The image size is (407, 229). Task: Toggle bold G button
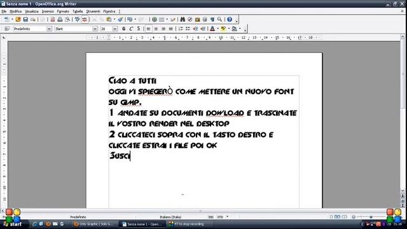(x=124, y=29)
